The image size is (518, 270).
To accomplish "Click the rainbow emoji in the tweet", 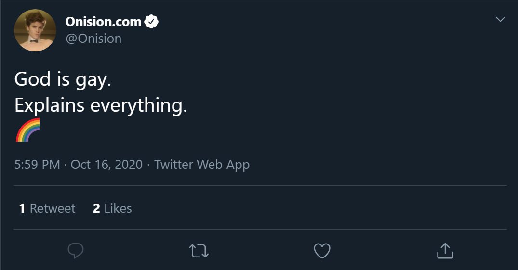I will click(28, 130).
